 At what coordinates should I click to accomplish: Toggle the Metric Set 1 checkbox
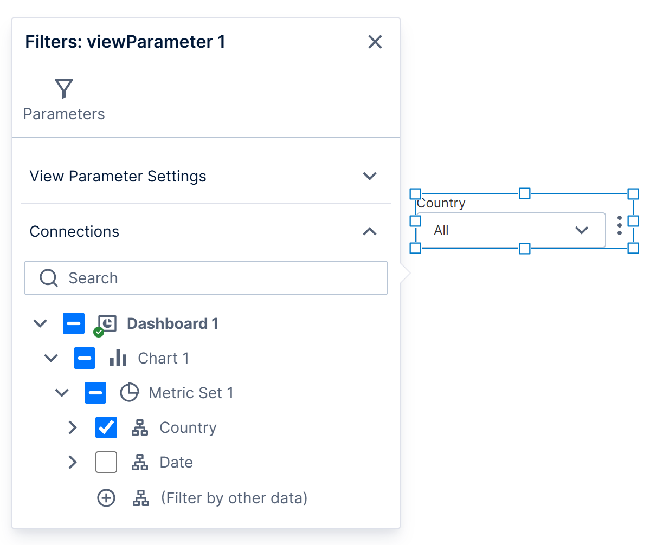pos(95,393)
